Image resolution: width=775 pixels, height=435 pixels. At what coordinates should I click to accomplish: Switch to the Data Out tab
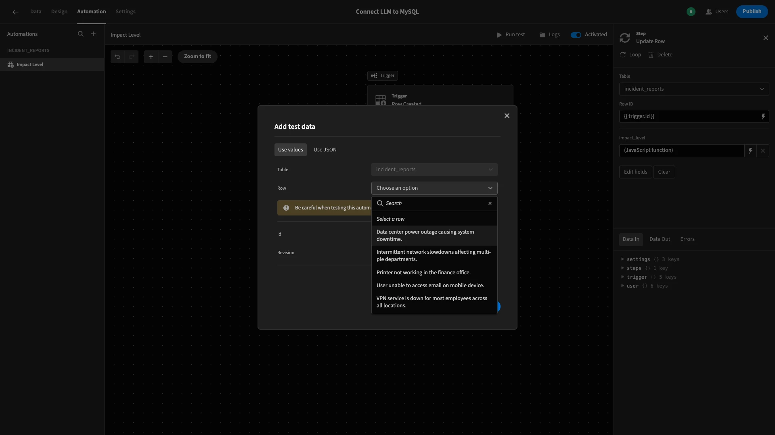tap(660, 239)
